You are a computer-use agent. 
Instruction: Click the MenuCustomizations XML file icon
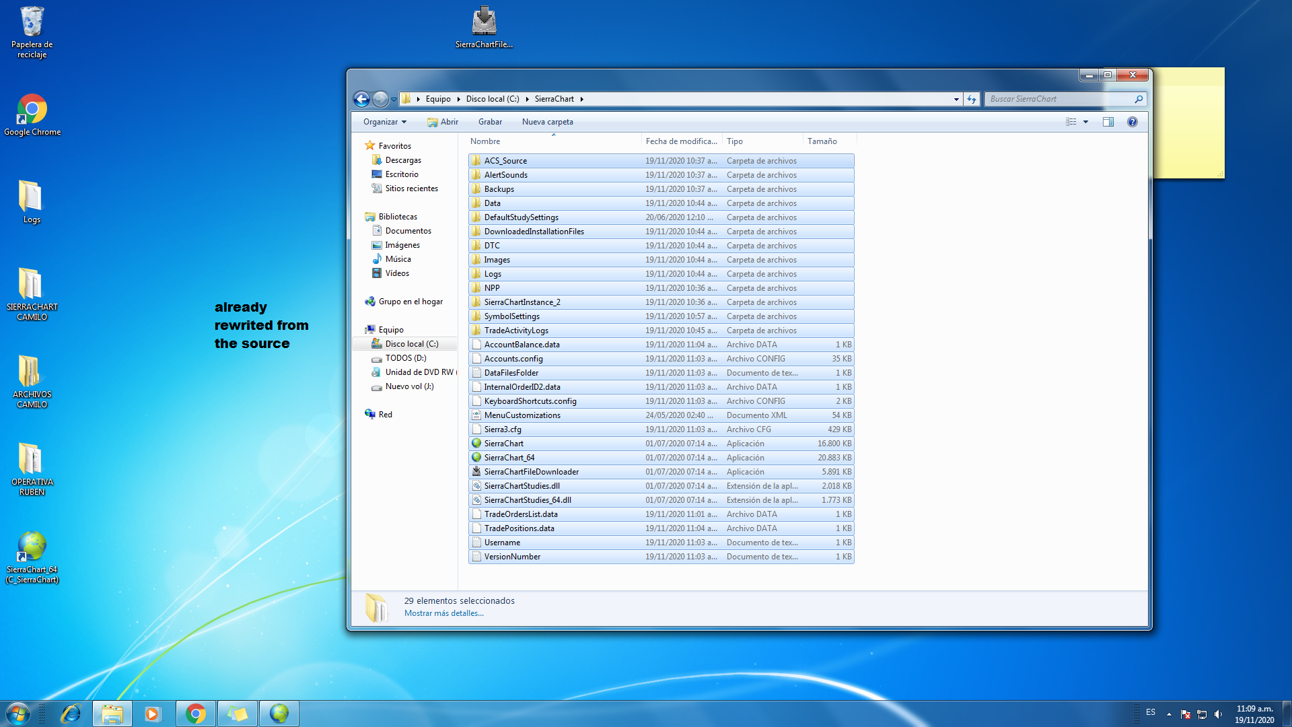(x=476, y=415)
